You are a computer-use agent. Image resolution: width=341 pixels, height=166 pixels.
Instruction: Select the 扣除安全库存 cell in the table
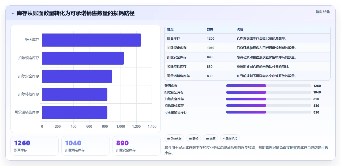177,57
